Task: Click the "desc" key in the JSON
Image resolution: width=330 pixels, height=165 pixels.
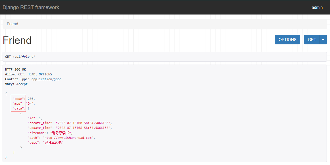Action: (33, 143)
